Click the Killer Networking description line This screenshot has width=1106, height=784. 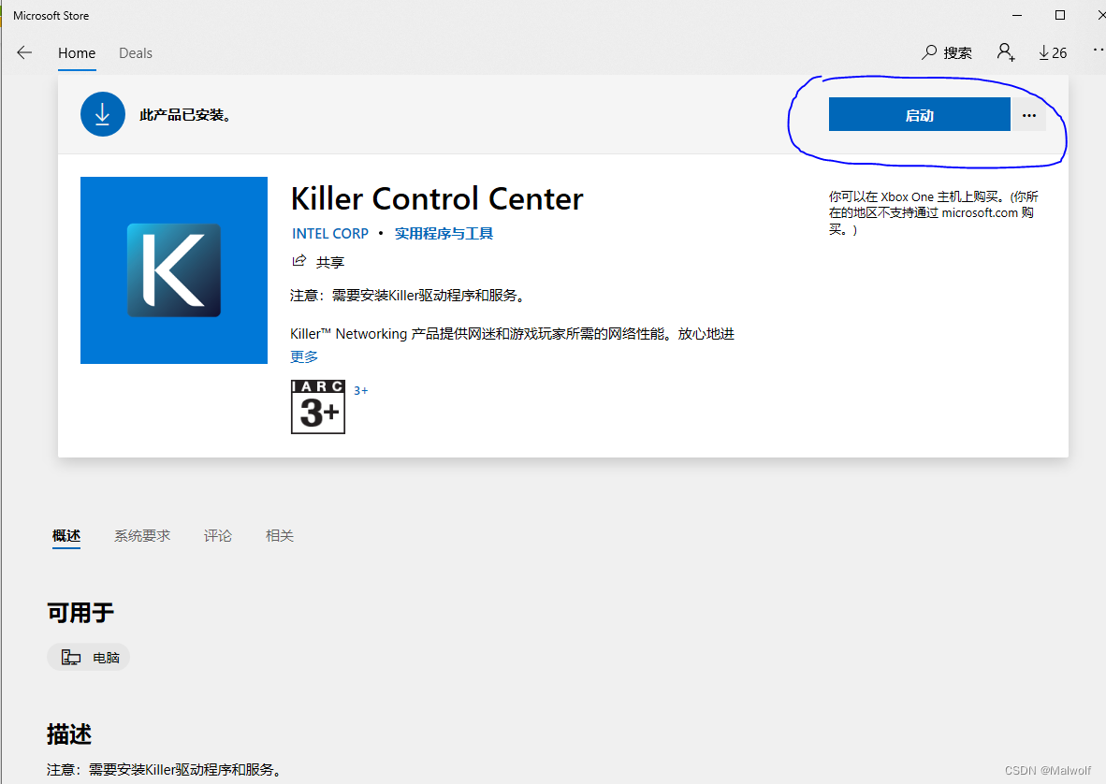[512, 333]
